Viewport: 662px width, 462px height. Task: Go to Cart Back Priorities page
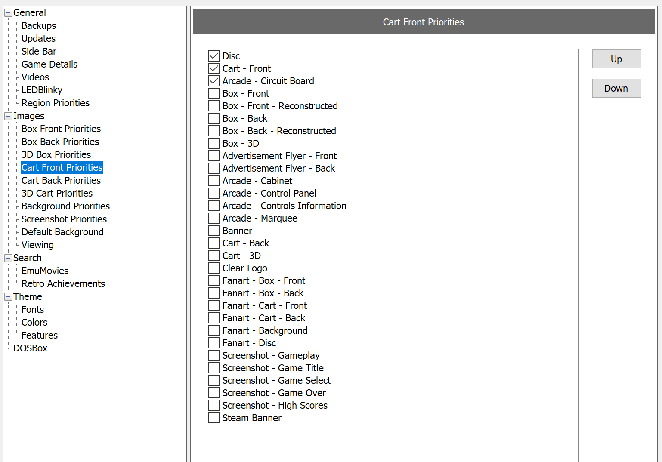[61, 181]
